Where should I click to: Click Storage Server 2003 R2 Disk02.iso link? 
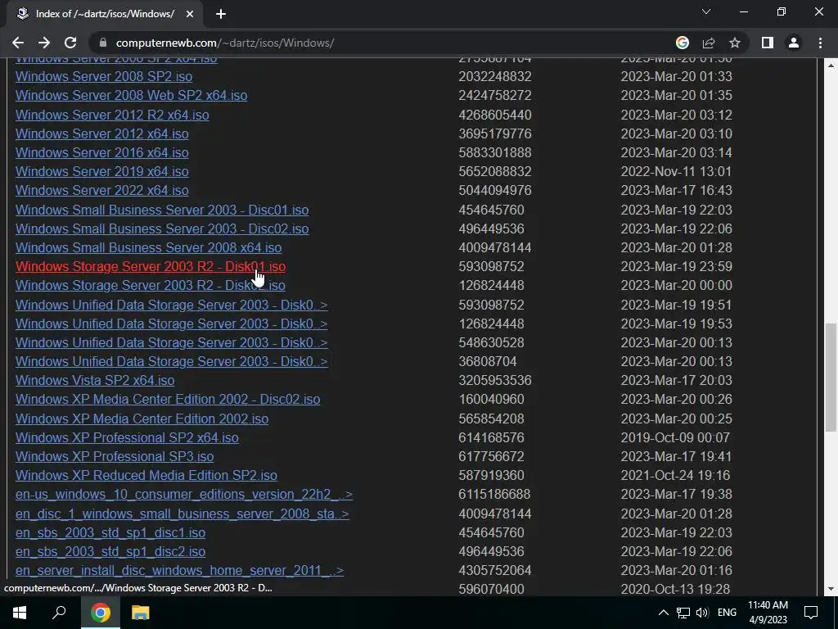pyautogui.click(x=151, y=285)
